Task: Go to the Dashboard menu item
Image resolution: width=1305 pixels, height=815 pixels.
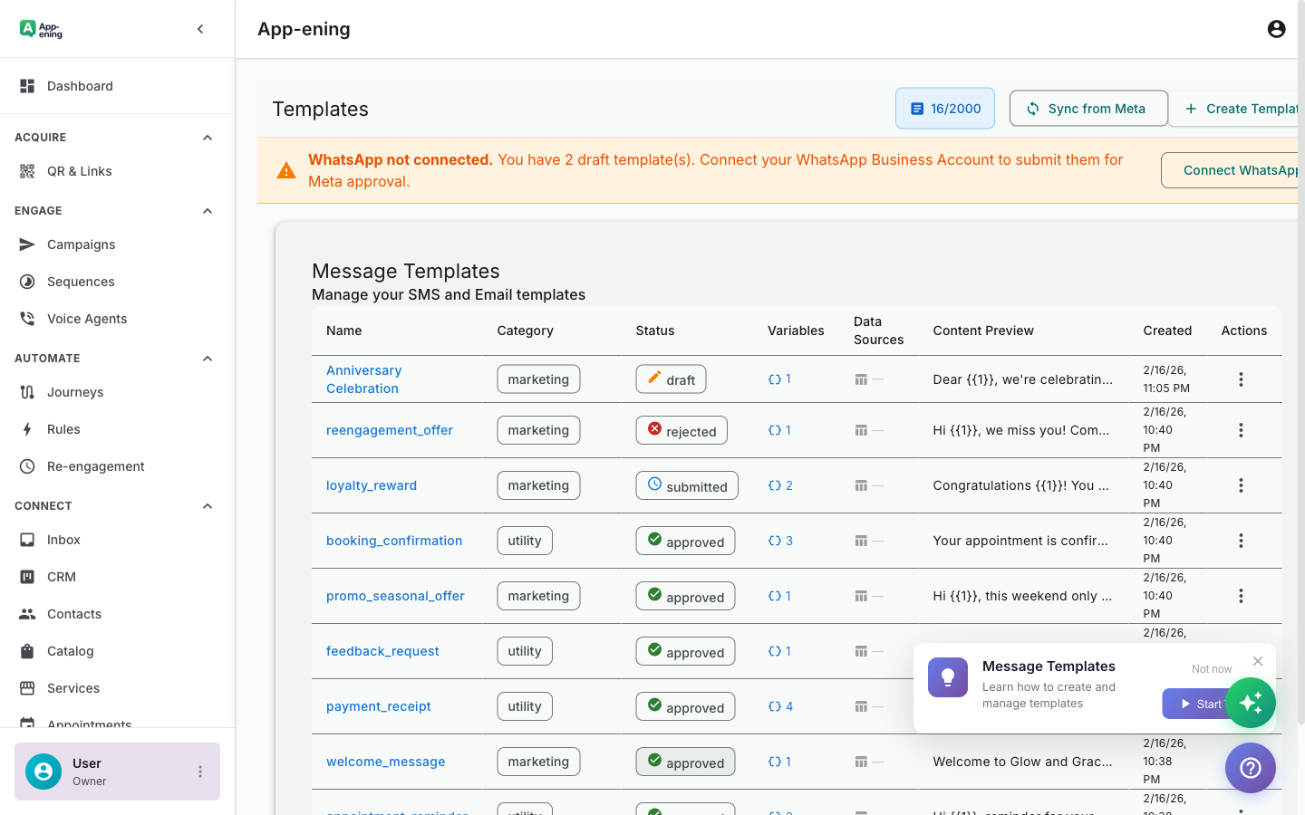Action: pyautogui.click(x=80, y=85)
